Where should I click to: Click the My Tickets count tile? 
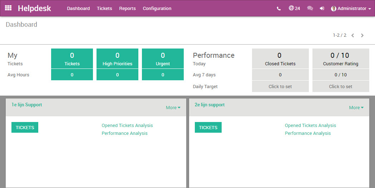coord(72,59)
